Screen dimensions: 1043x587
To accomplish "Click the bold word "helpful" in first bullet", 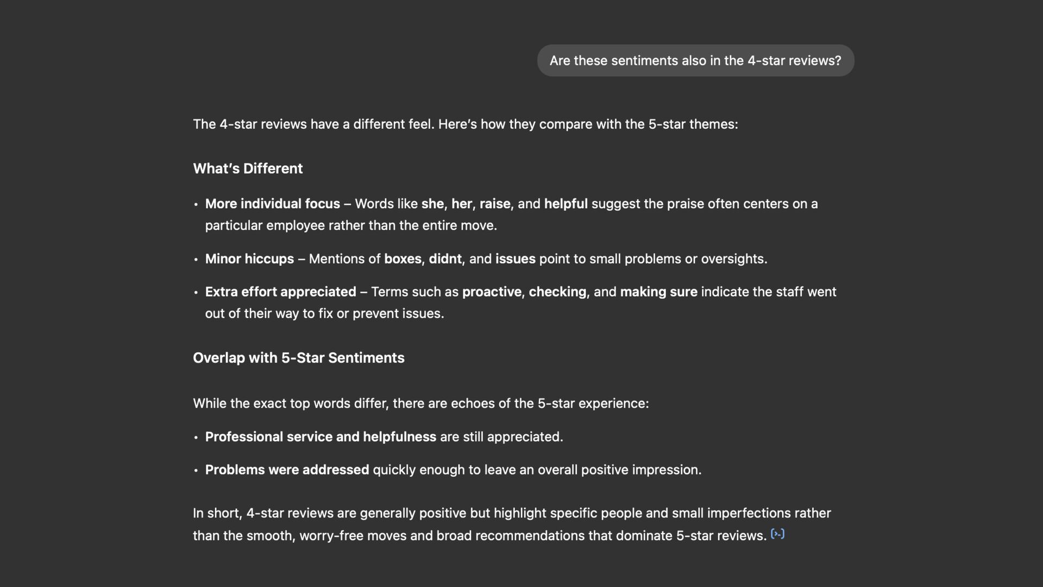I will [x=566, y=204].
